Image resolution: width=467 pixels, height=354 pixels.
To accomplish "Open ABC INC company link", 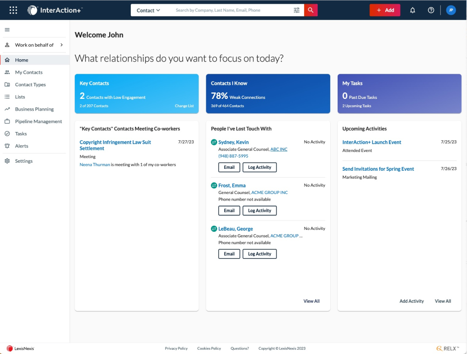I will [279, 149].
